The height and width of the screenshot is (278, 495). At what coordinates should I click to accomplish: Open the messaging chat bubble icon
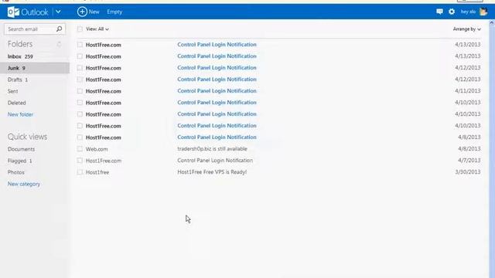[x=439, y=12]
